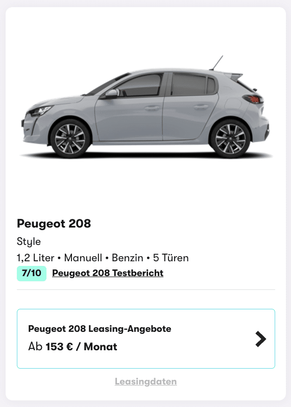Viewport: 291px width, 407px height.
Task: Click the 7/10 rating badge
Action: point(32,274)
